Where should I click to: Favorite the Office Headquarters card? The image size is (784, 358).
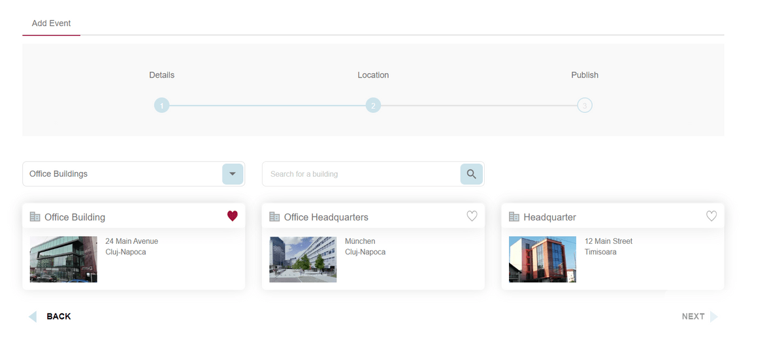point(472,216)
